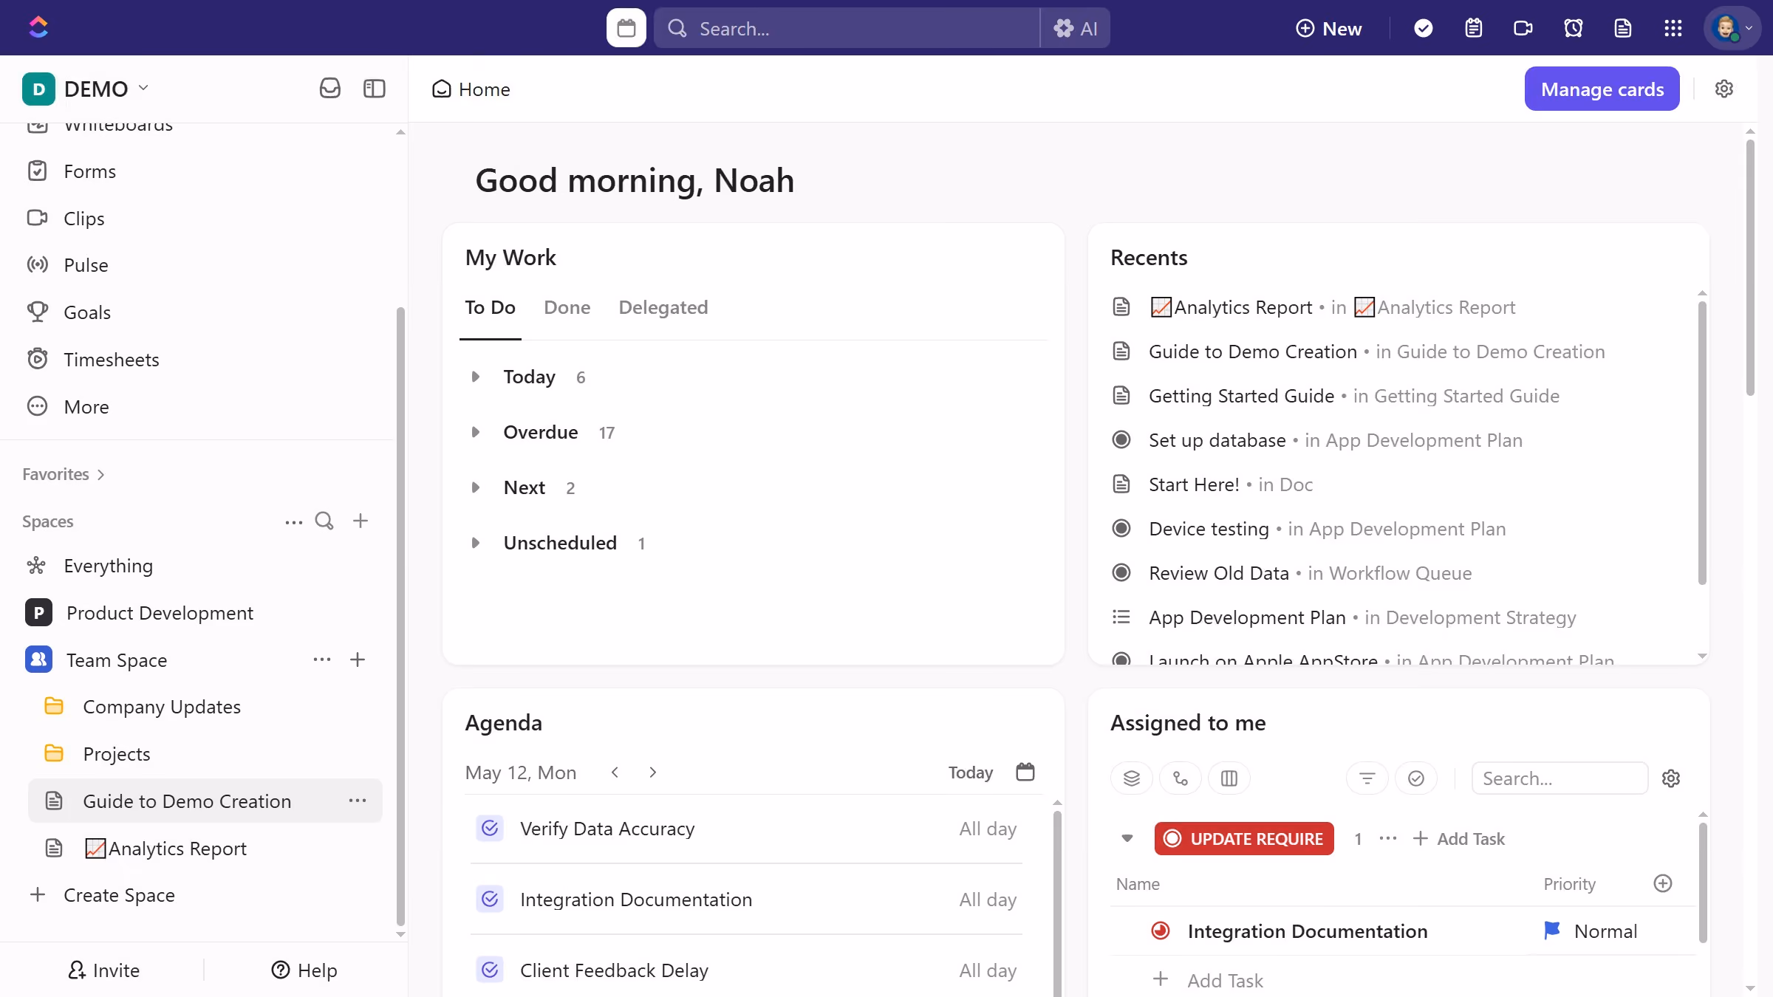Click Create Space
Screen dimensions: 1773x997
(102, 895)
